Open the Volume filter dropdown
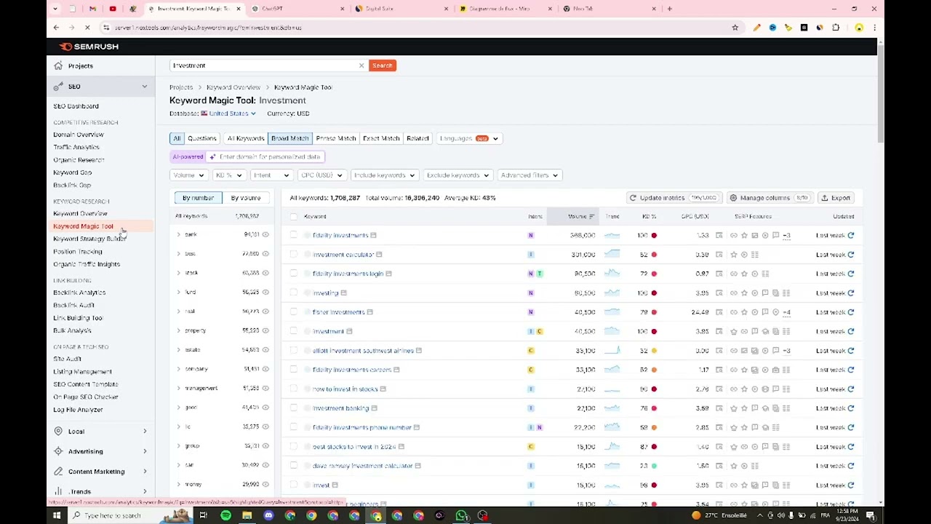This screenshot has width=931, height=524. pyautogui.click(x=188, y=175)
